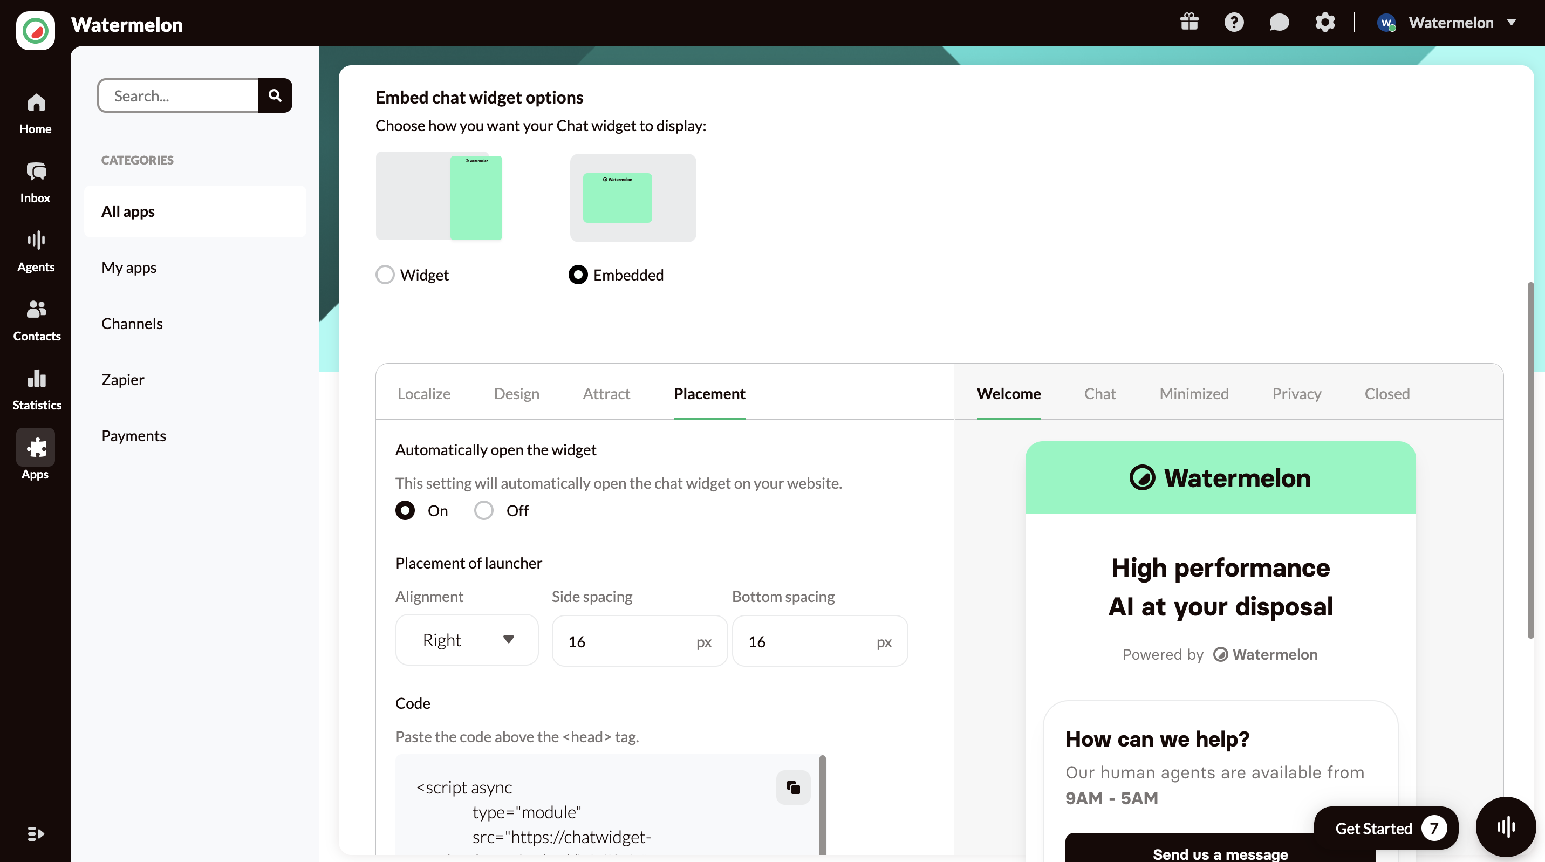Screen dimensions: 1545x862
Task: Copy the embed script code
Action: (793, 787)
